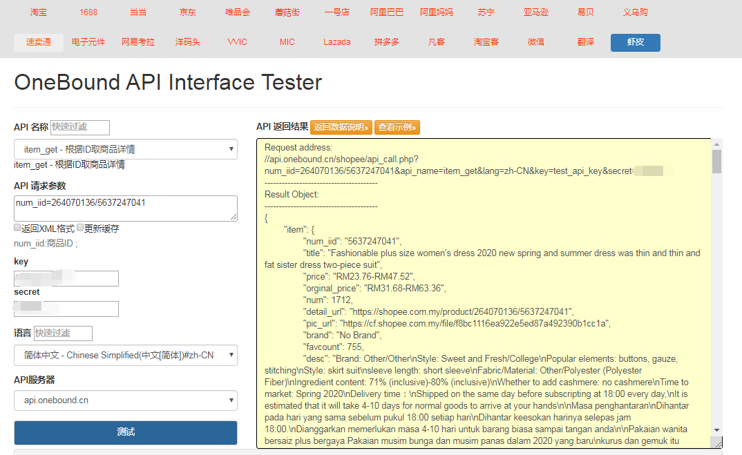Click the parameters textarea resize handle
This screenshot has width=742, height=455.
pos(234,217)
